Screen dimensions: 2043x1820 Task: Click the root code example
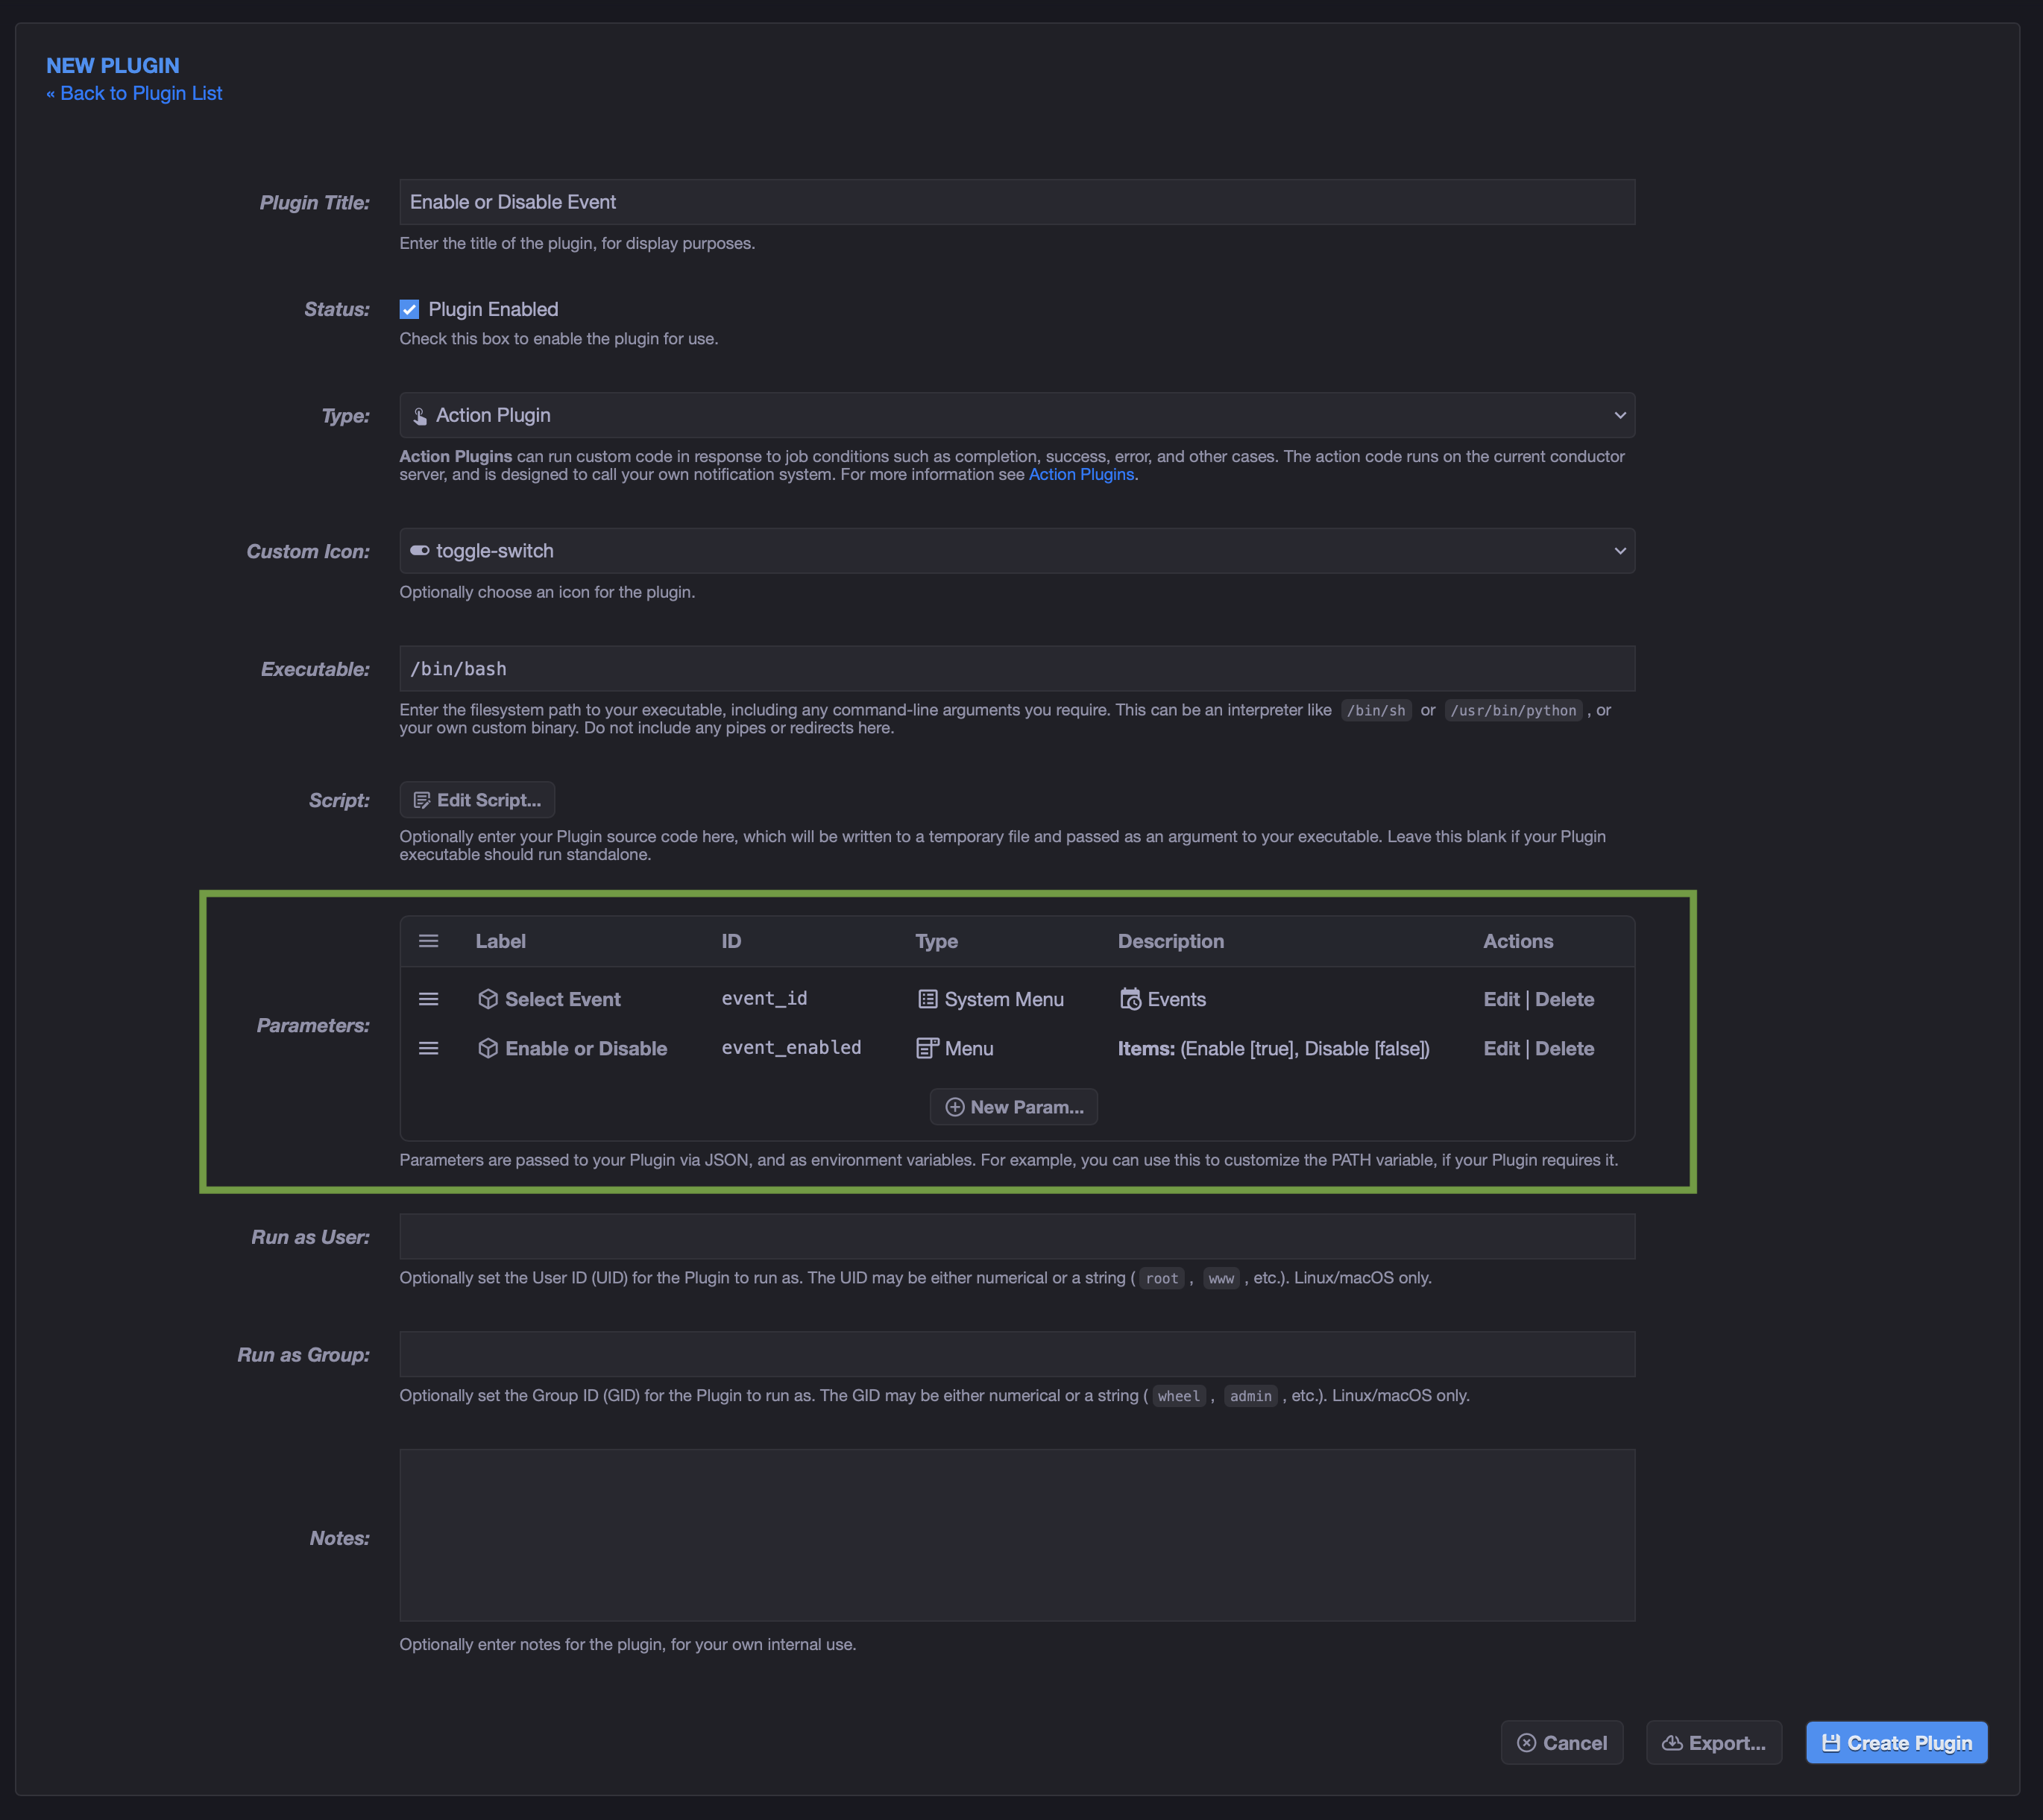pos(1162,1278)
